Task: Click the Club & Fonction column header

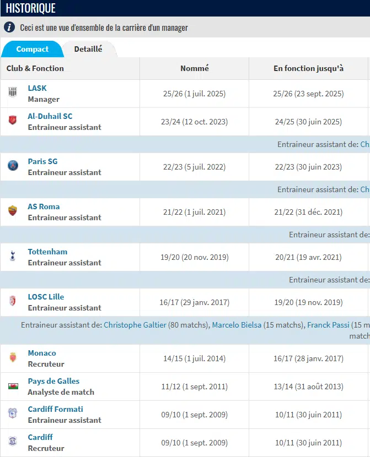Action: click(x=35, y=68)
